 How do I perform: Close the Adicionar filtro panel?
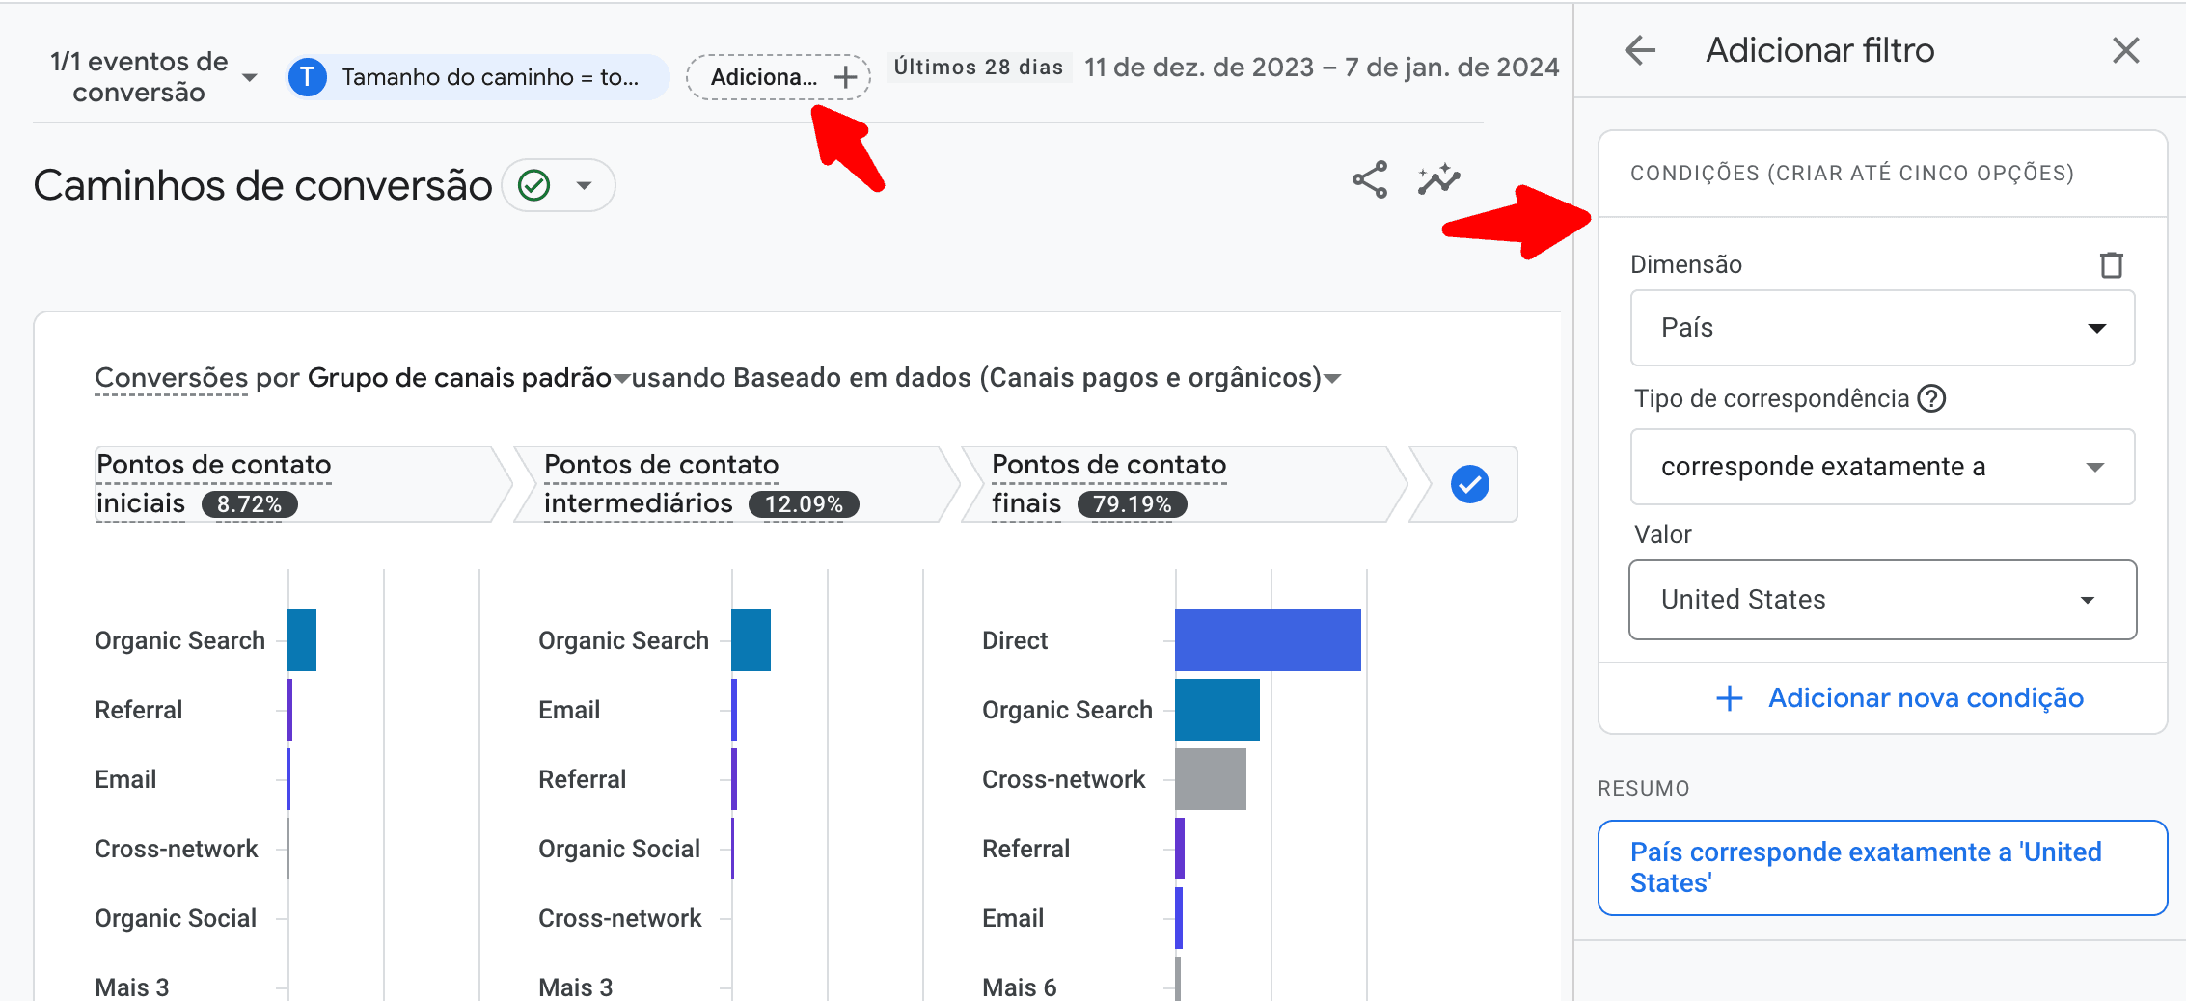(2124, 50)
